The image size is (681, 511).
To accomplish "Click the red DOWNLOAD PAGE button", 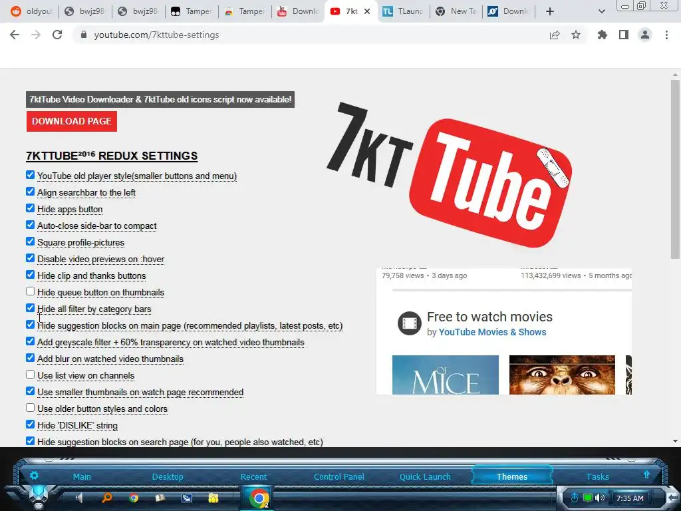I will [x=72, y=121].
